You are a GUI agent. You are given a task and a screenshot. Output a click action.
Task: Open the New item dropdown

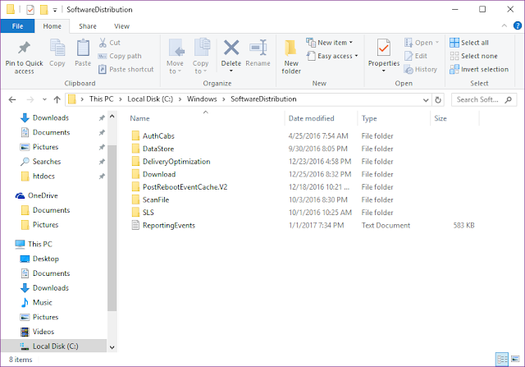(330, 43)
